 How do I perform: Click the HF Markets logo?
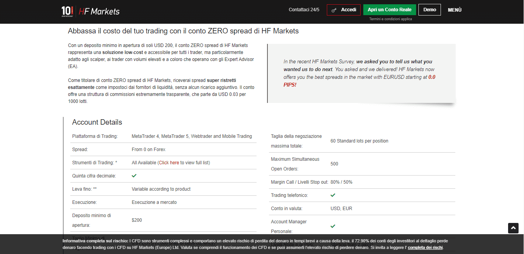click(98, 11)
